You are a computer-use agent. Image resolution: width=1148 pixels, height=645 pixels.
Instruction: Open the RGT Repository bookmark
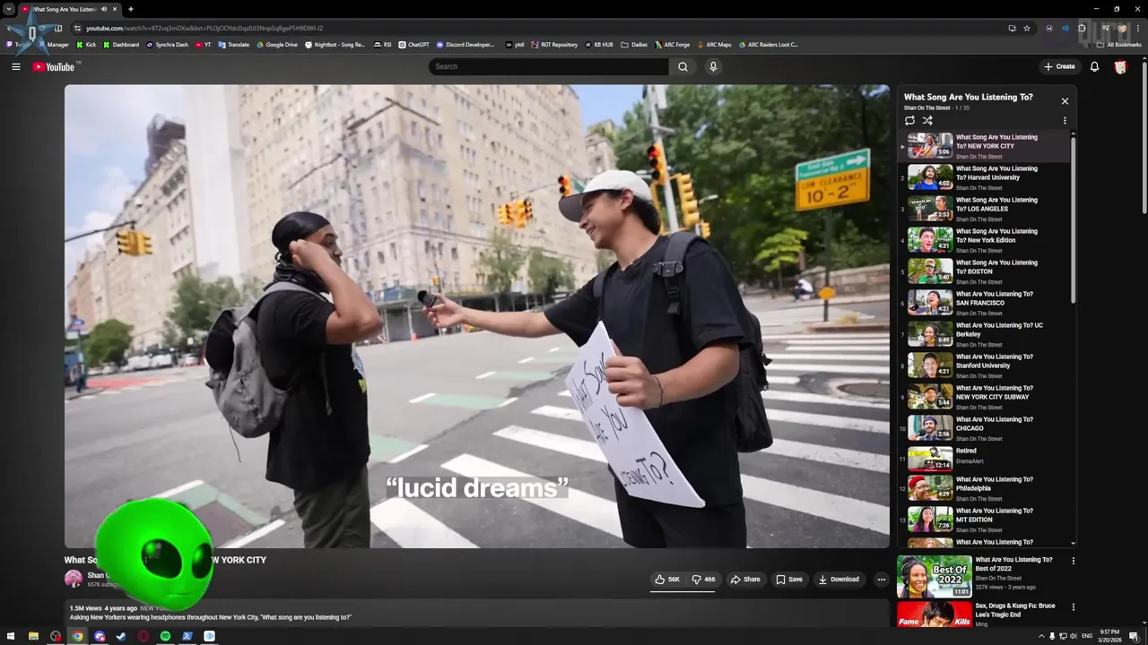[x=555, y=44]
